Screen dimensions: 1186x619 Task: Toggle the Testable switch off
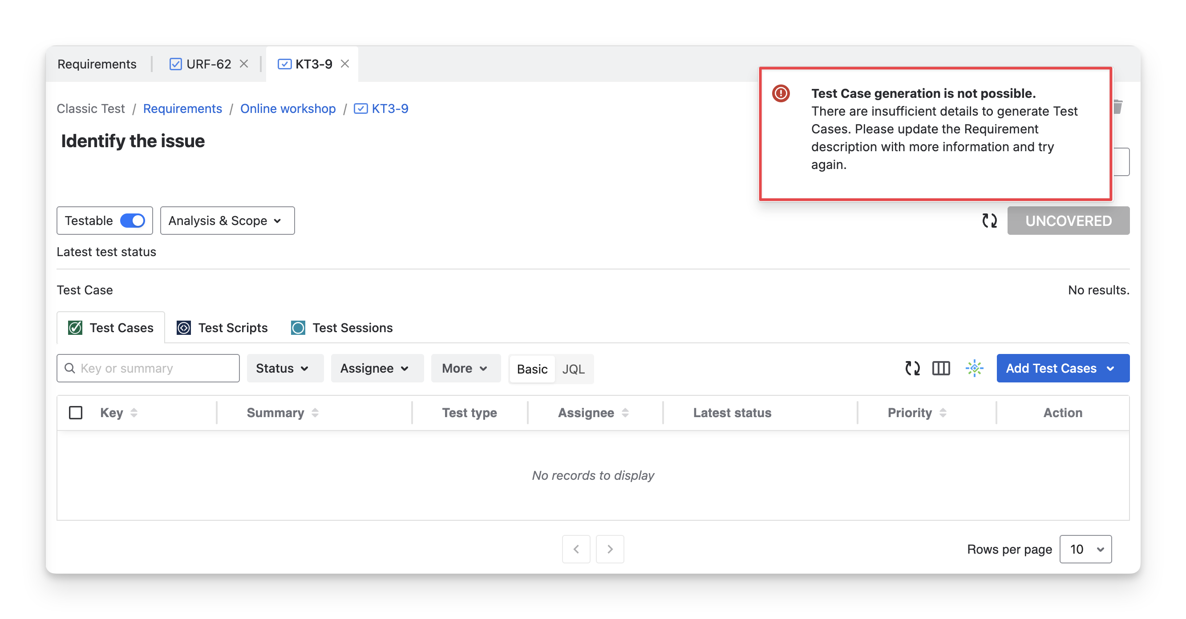[x=133, y=221]
